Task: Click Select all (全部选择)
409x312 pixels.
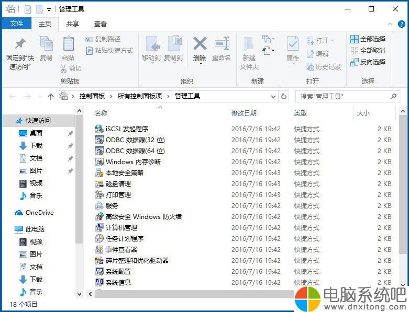Action: tap(368, 39)
